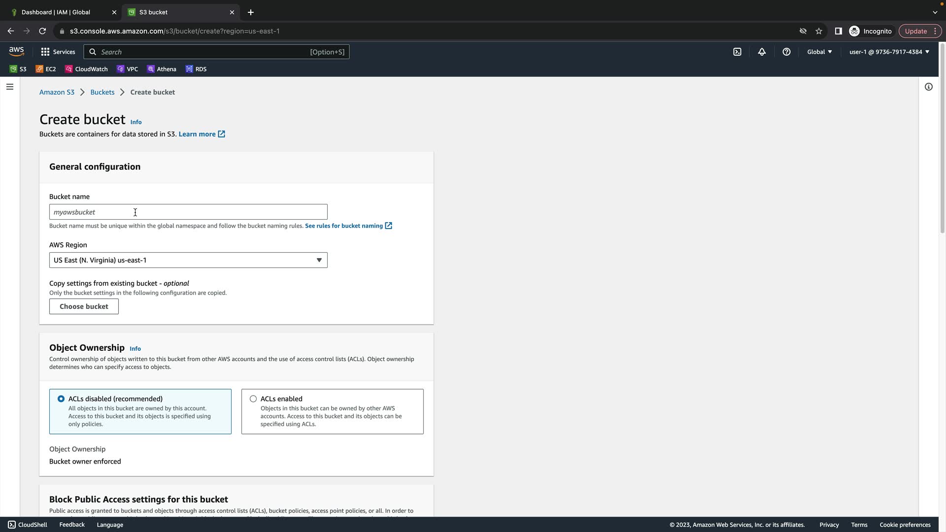Open the side navigation hamburger menu

pos(10,87)
